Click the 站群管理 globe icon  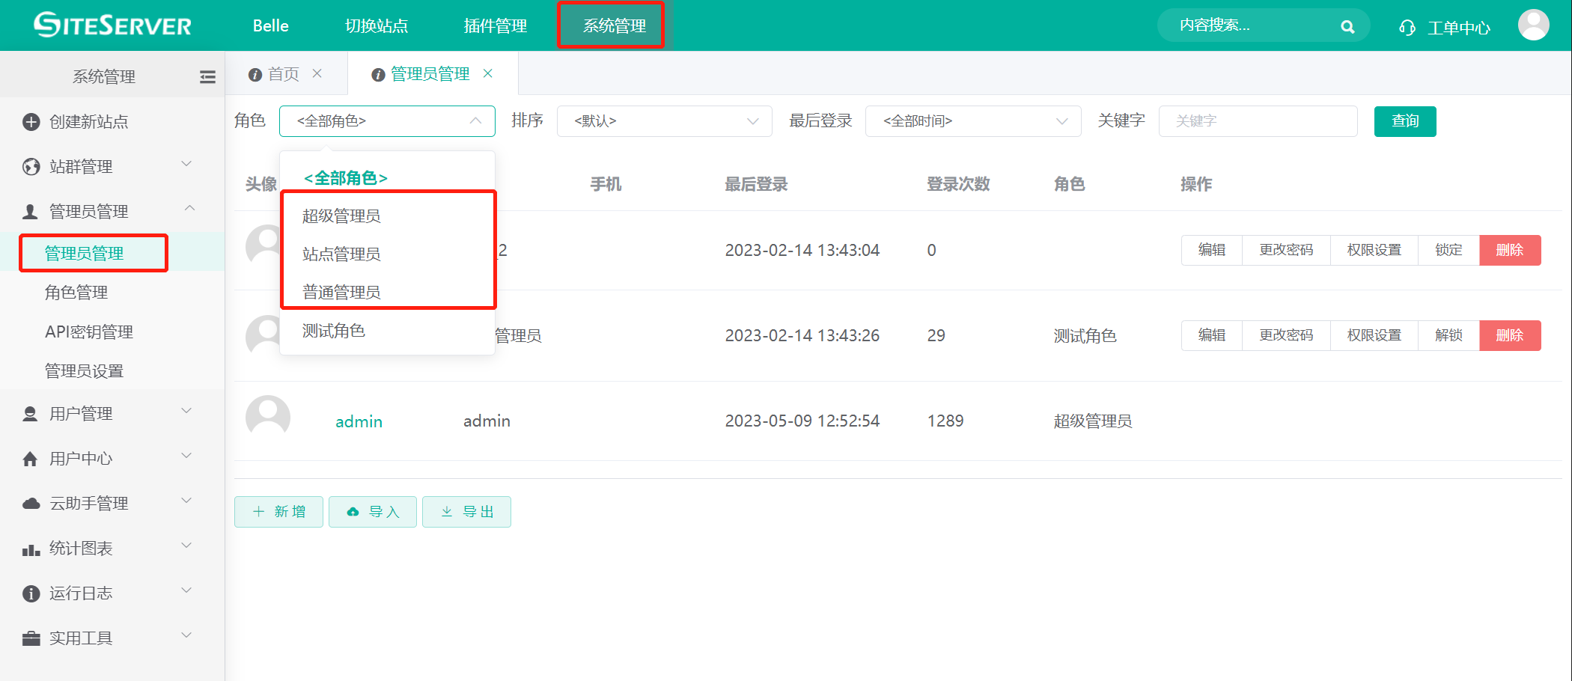coord(31,166)
